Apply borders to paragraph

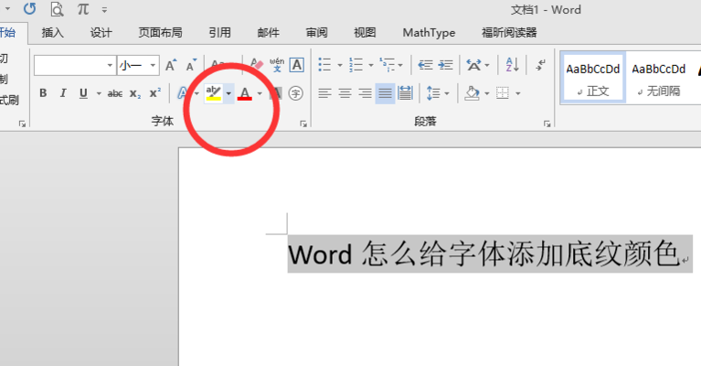503,93
